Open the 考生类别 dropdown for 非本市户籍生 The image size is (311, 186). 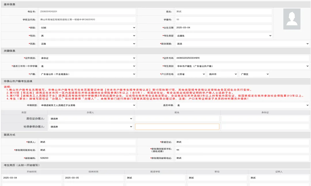[242, 66]
